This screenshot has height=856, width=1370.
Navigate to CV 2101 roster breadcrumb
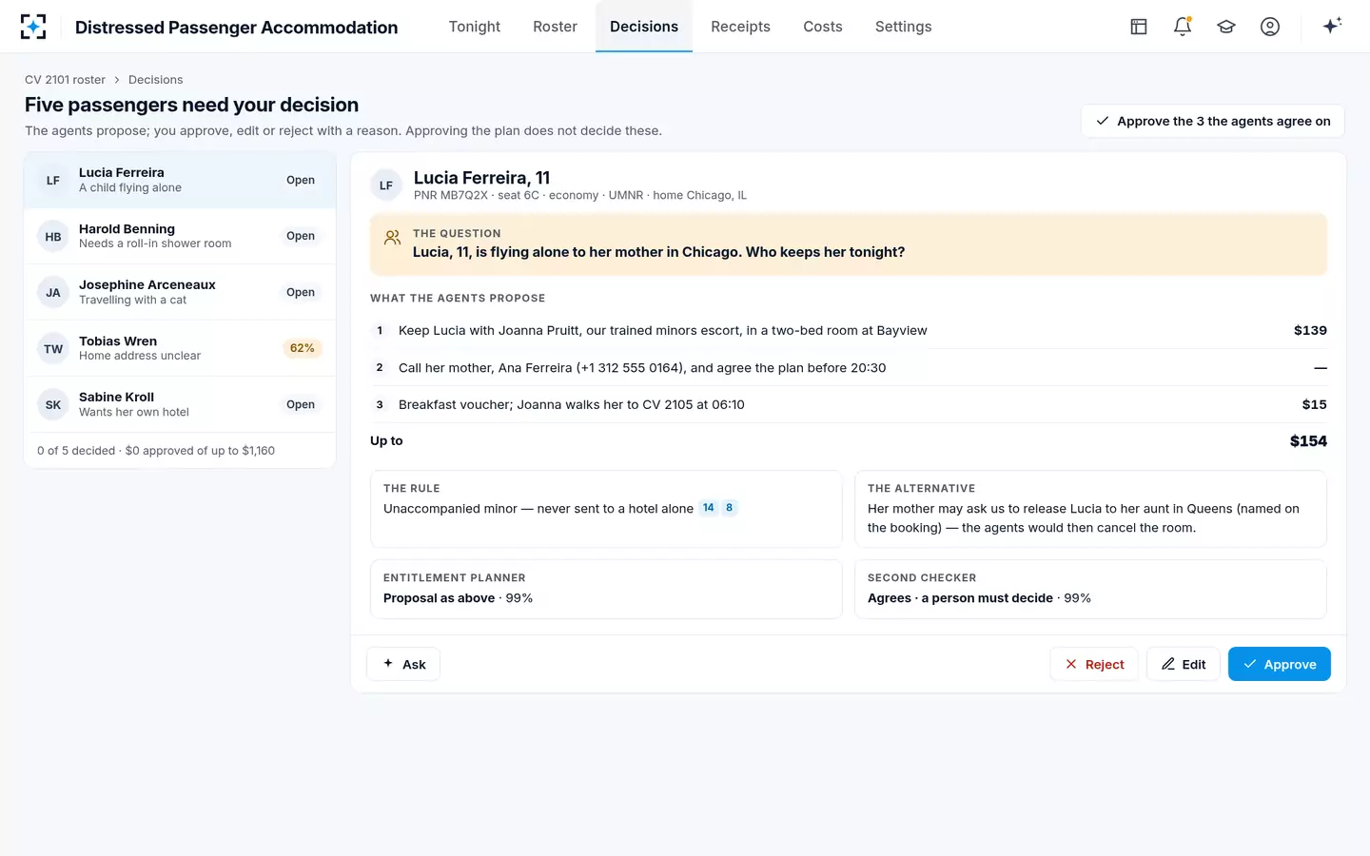[x=65, y=80]
